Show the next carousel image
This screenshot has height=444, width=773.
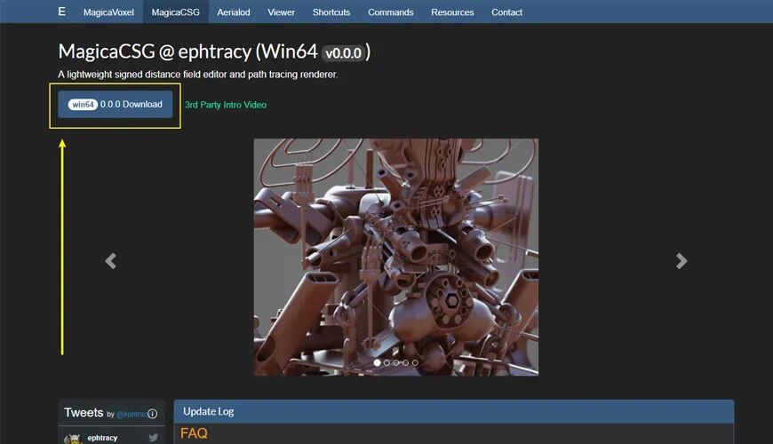[681, 261]
